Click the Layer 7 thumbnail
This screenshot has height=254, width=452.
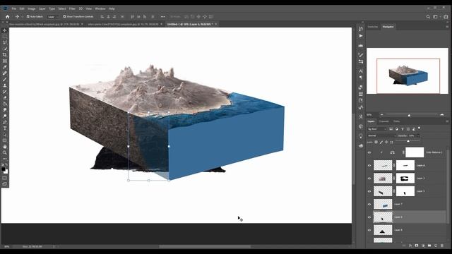[x=383, y=204]
